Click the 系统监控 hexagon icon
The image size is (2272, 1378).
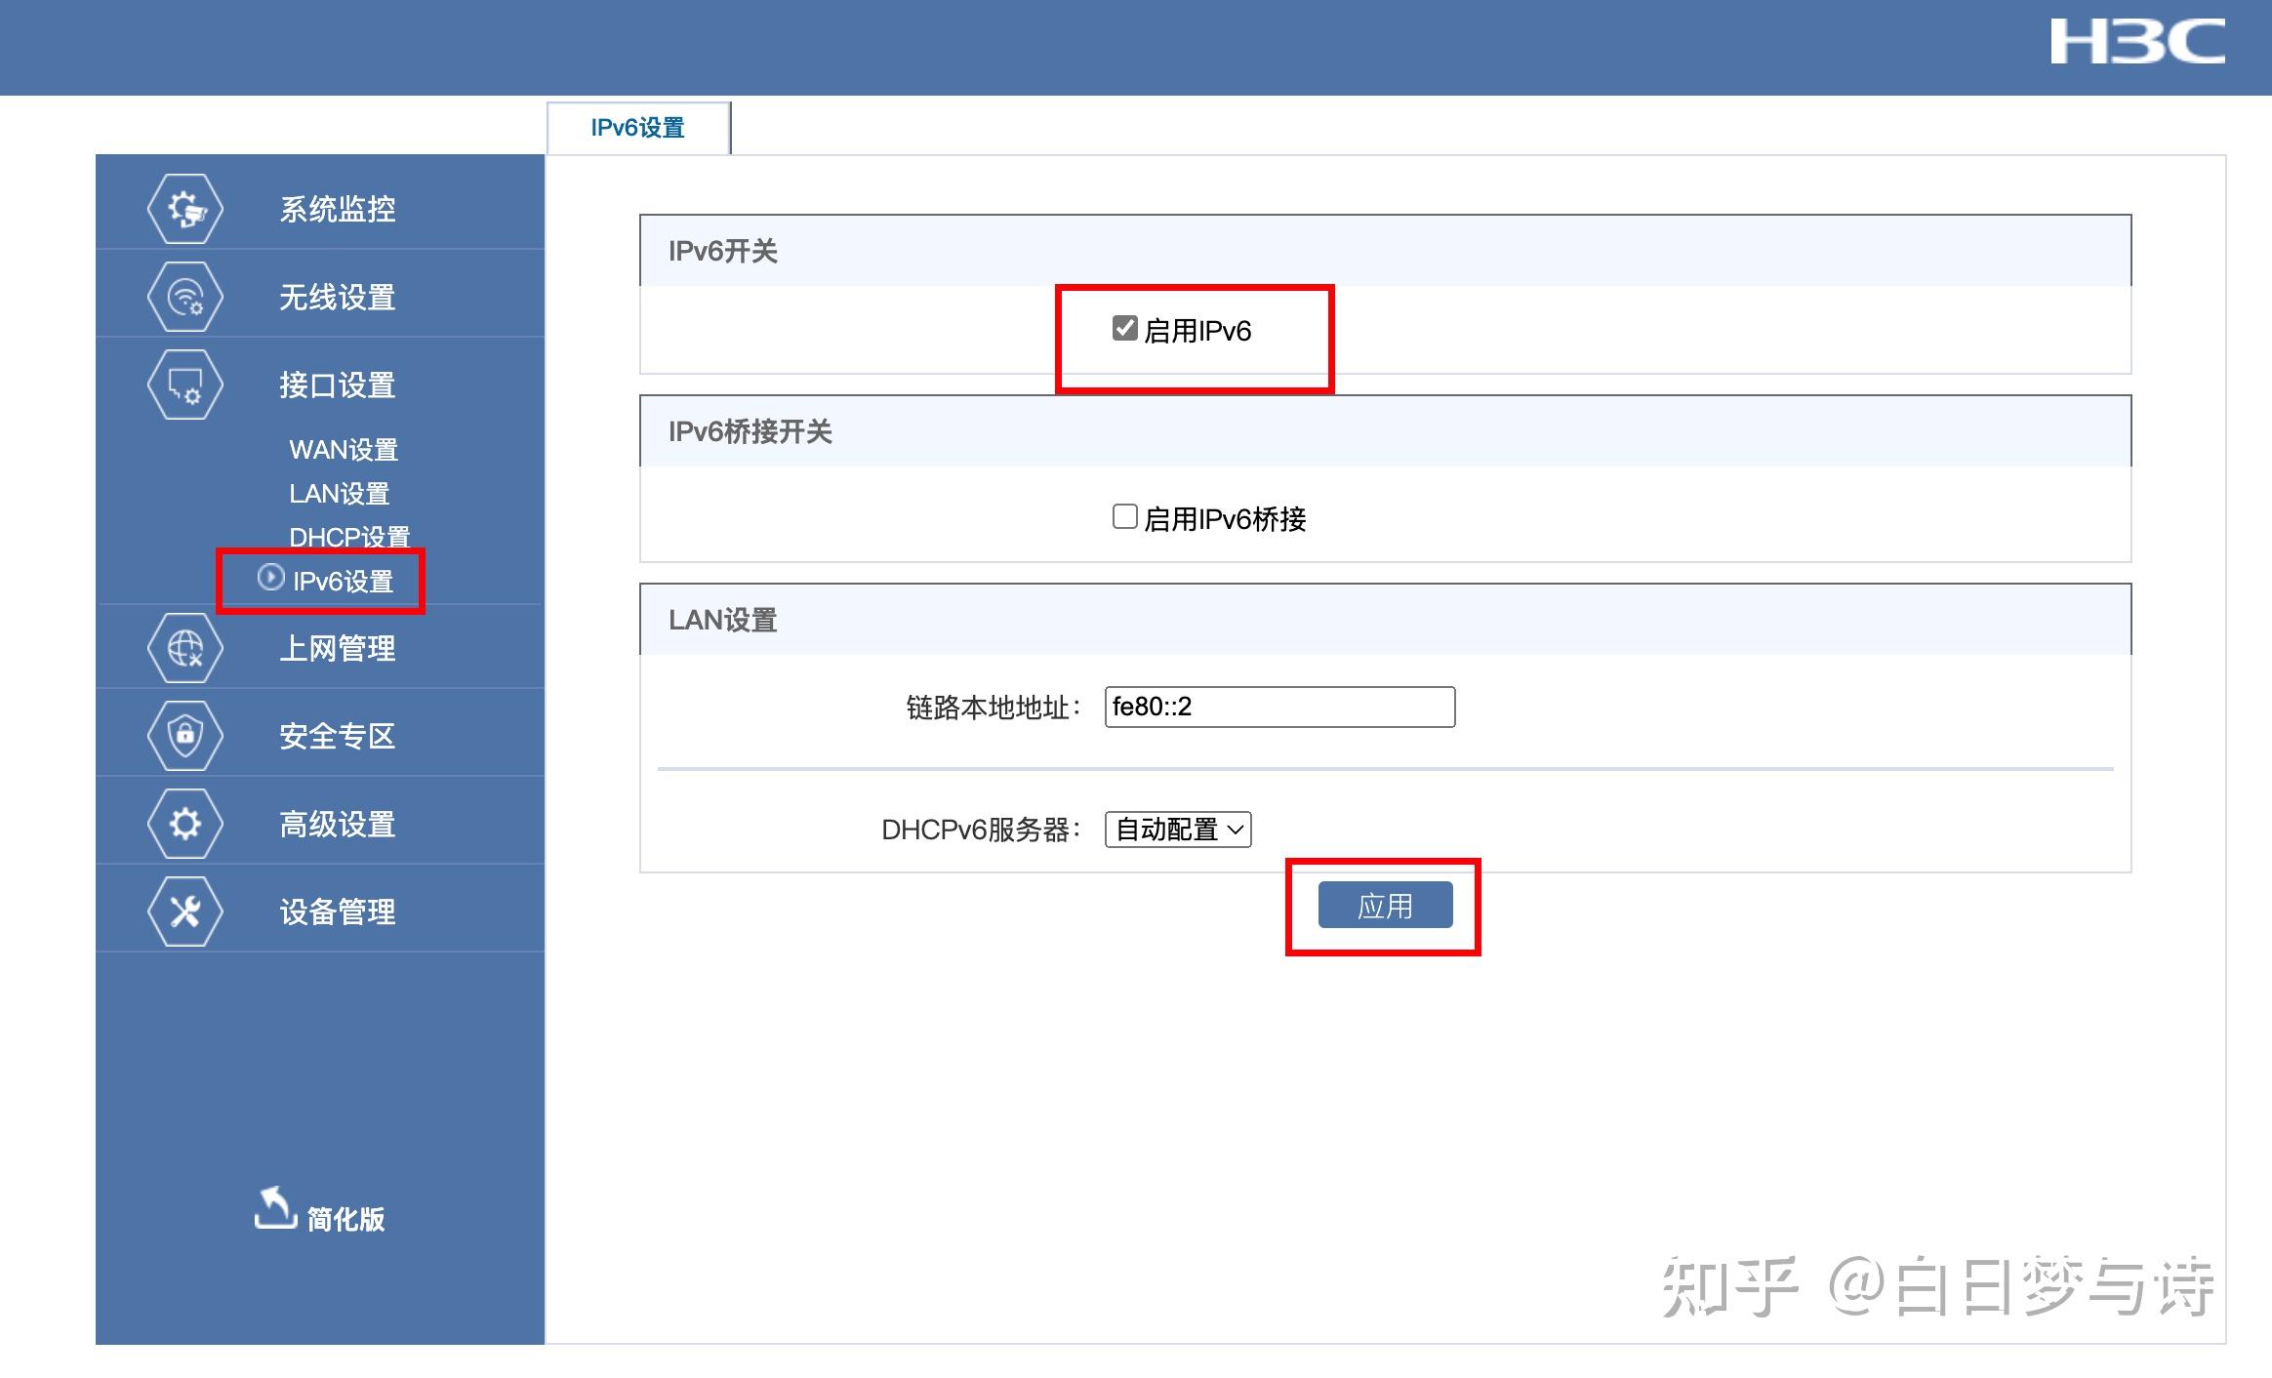coord(184,209)
